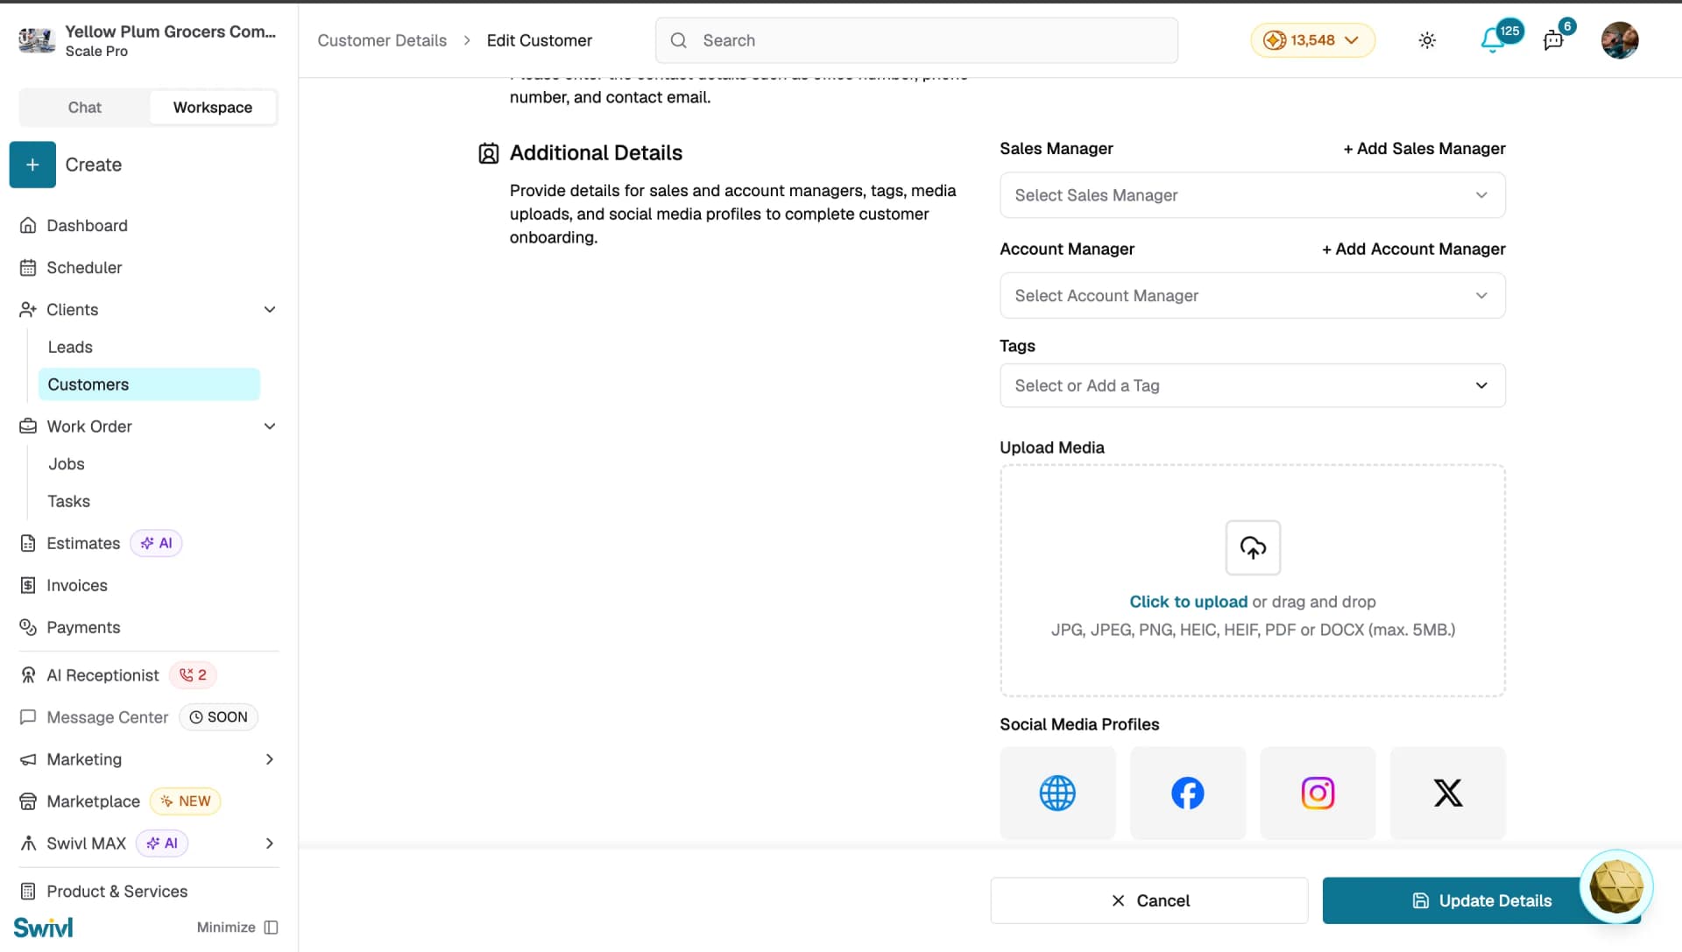Click the Minimize sidebar panel icon
1682x952 pixels.
pyautogui.click(x=272, y=927)
